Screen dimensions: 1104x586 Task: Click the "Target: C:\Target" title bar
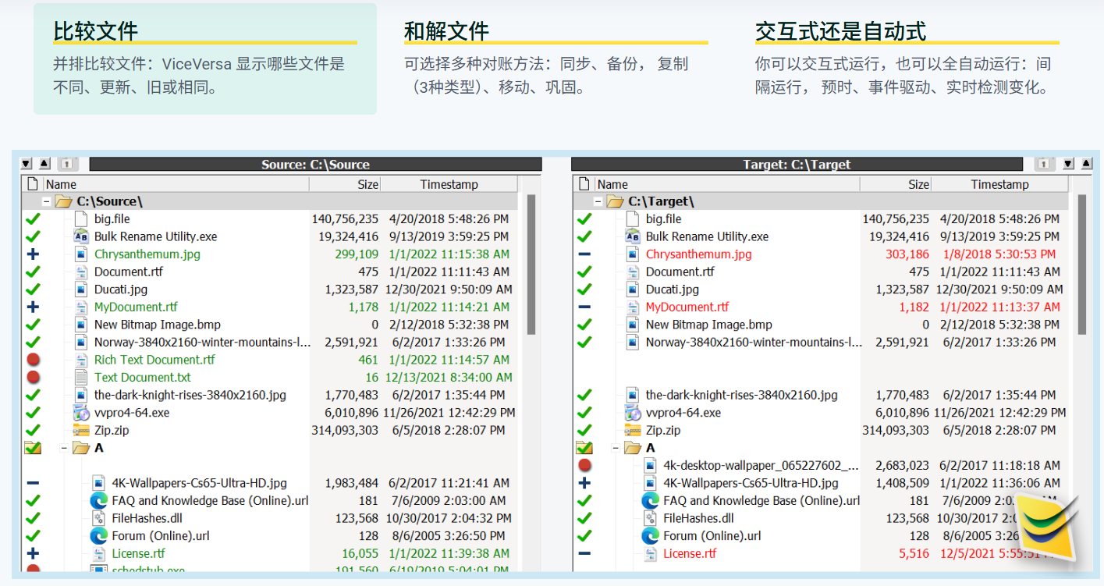point(797,165)
